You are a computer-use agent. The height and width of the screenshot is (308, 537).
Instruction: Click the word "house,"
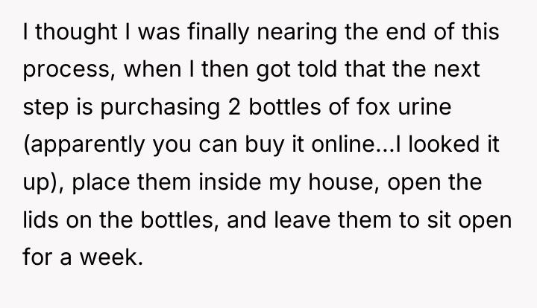[x=344, y=182]
